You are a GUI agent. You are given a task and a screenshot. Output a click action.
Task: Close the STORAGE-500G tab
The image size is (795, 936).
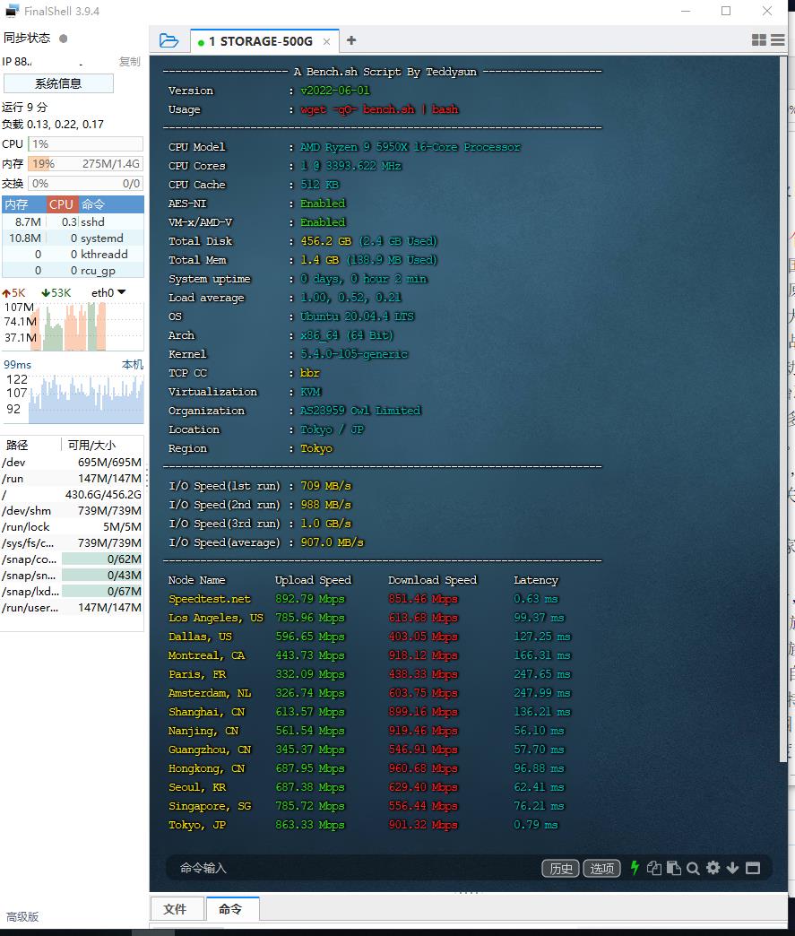326,41
